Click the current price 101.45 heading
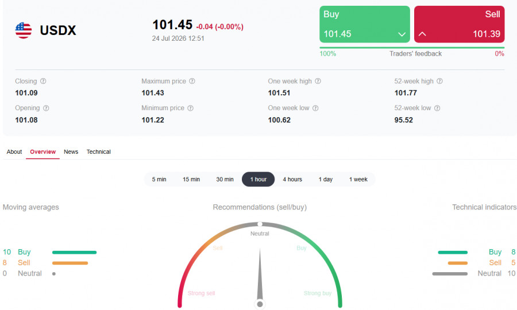The width and height of the screenshot is (517, 310). pyautogui.click(x=172, y=25)
